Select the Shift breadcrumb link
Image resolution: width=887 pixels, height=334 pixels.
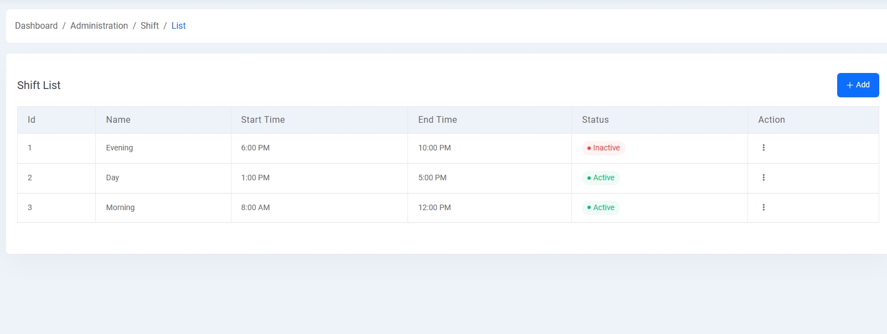pos(149,26)
